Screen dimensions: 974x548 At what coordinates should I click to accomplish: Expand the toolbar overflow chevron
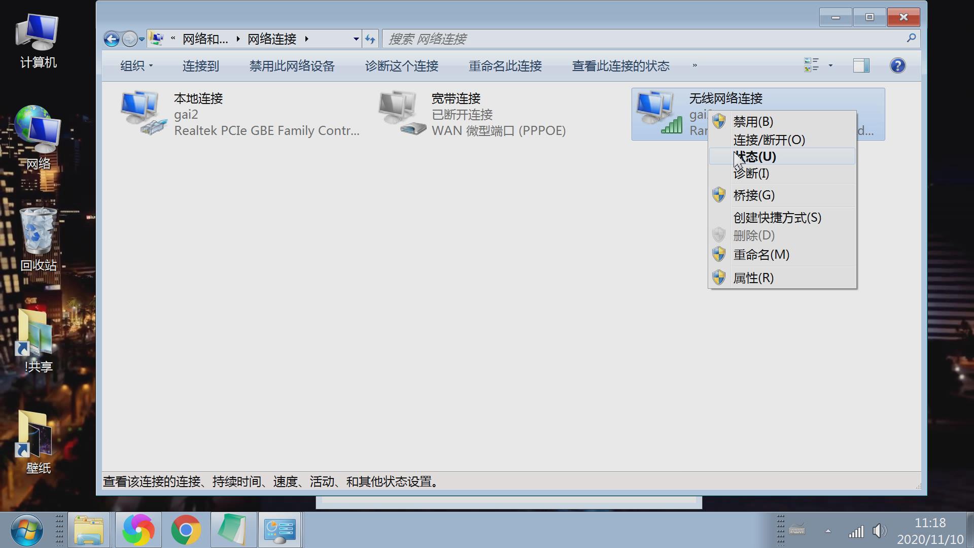695,66
